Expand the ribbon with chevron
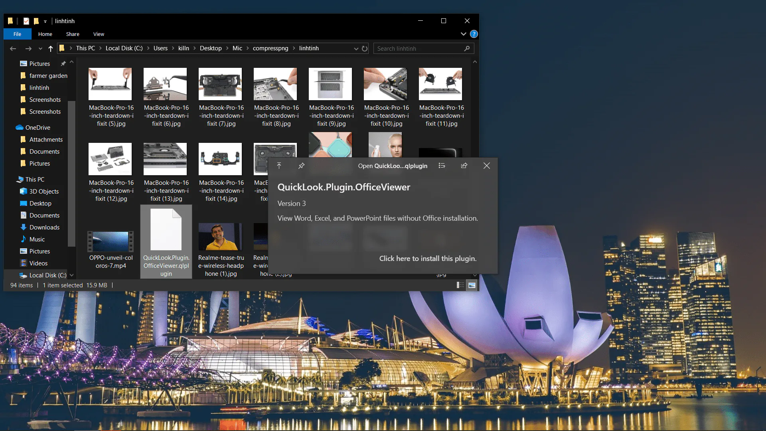766x431 pixels. tap(463, 34)
